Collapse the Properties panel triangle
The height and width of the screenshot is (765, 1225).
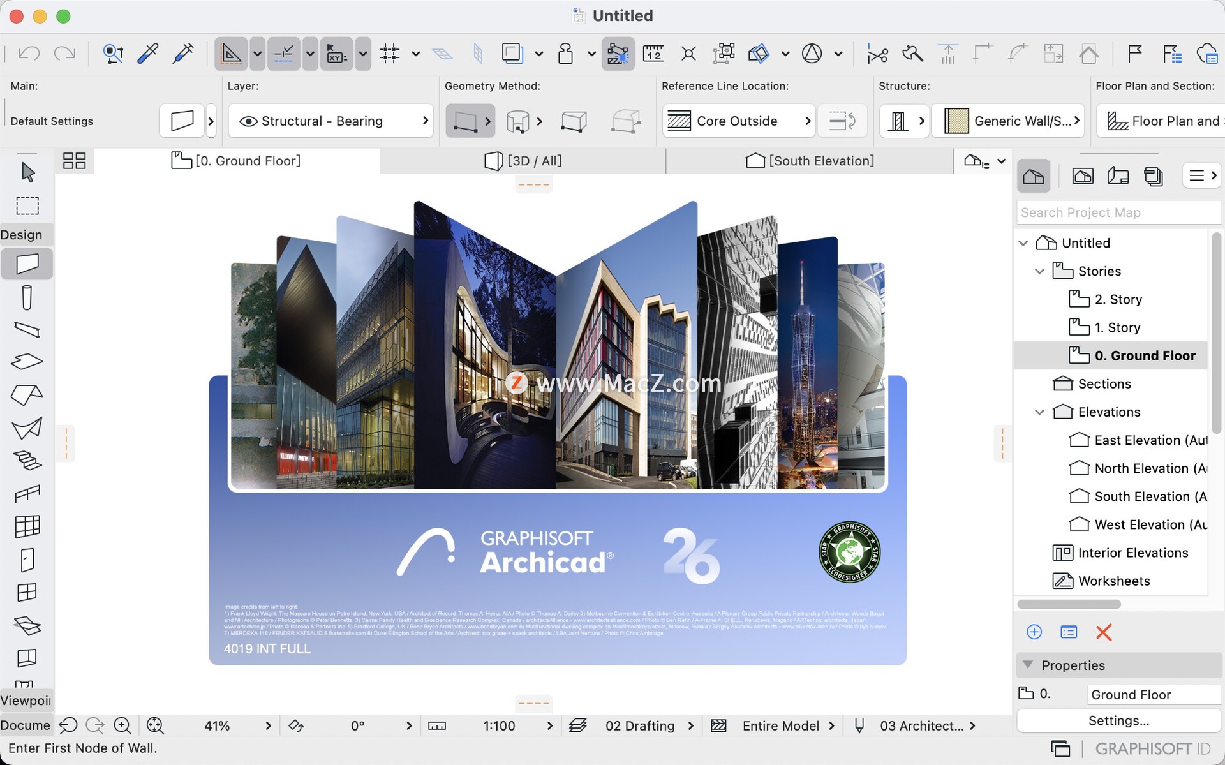pos(1027,665)
